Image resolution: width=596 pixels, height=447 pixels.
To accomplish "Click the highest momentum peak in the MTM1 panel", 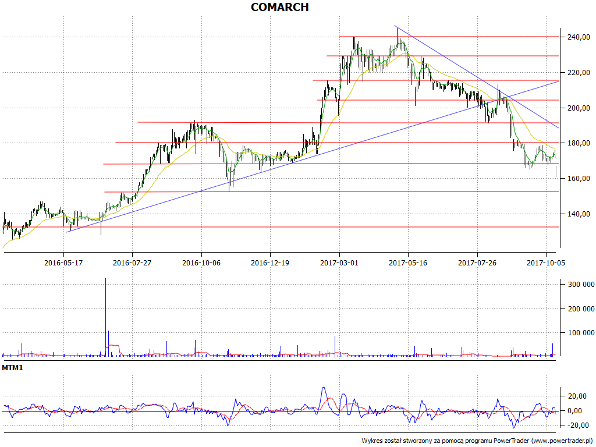I will [x=324, y=388].
